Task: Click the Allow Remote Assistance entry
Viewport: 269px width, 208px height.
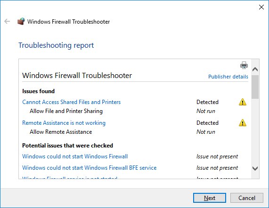Action: [x=61, y=132]
